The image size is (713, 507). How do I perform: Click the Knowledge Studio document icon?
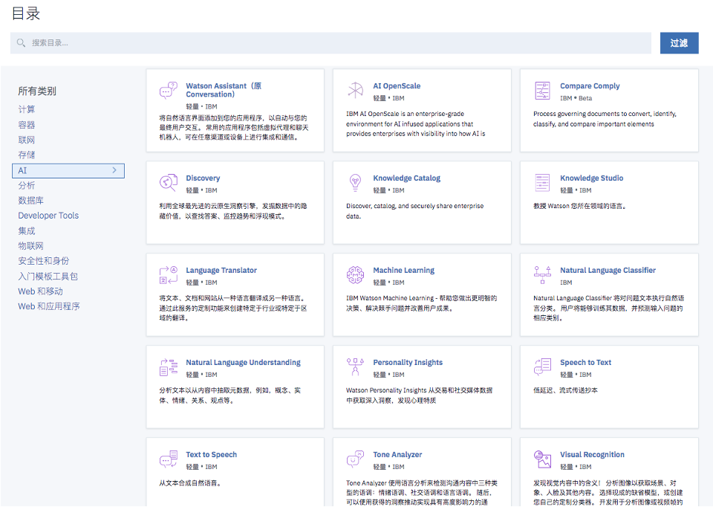(542, 182)
